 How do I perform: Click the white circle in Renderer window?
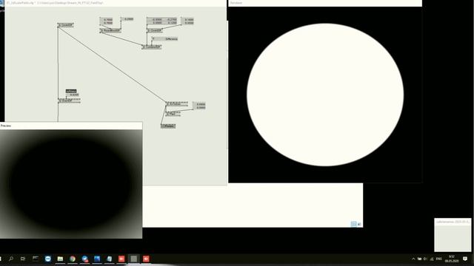[325, 95]
